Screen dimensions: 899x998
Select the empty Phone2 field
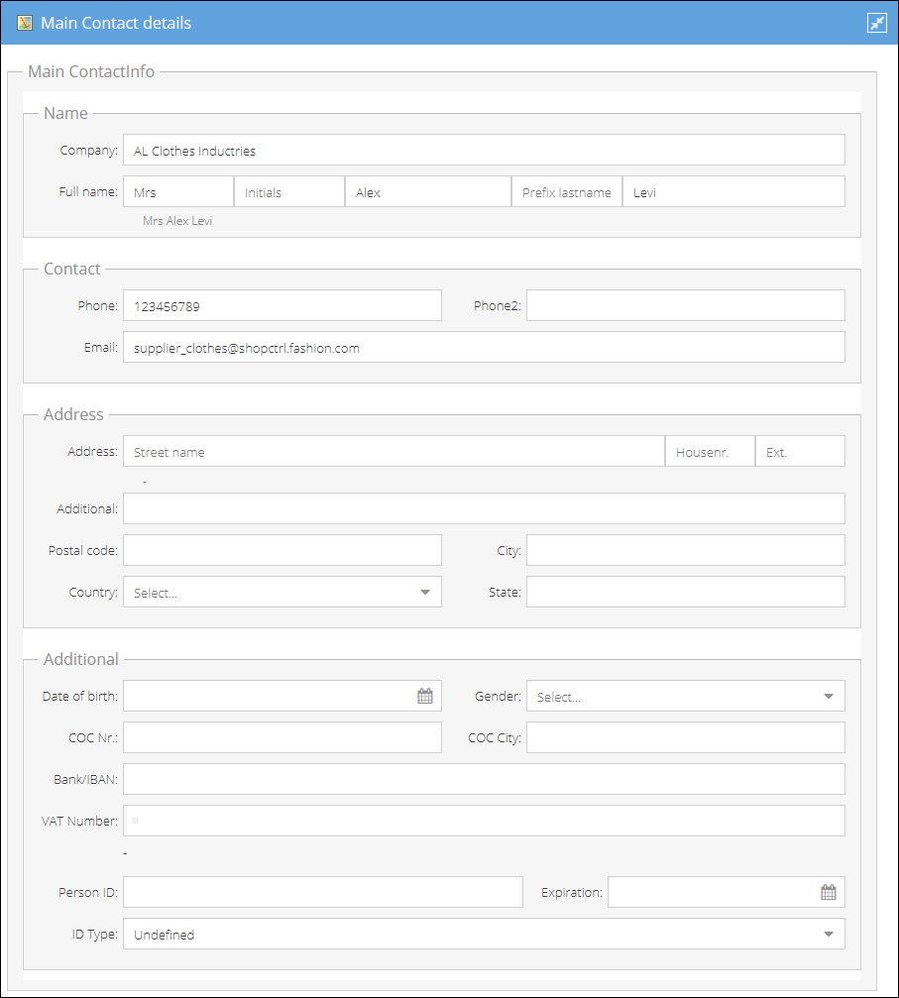coord(686,305)
